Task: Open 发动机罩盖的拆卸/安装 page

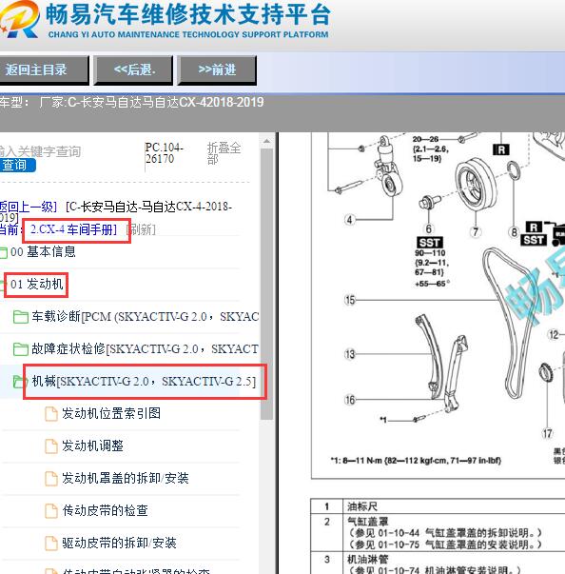Action: click(x=125, y=478)
